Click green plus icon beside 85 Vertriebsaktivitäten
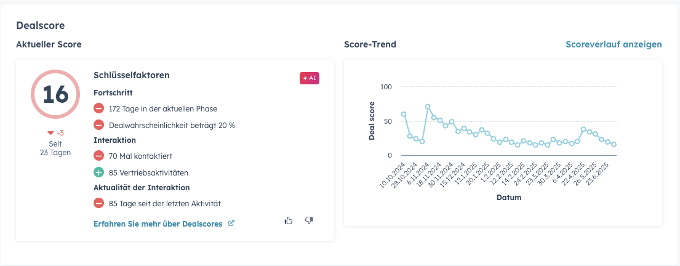The image size is (680, 266). tap(98, 172)
